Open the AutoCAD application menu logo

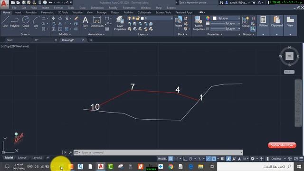click(x=4, y=4)
